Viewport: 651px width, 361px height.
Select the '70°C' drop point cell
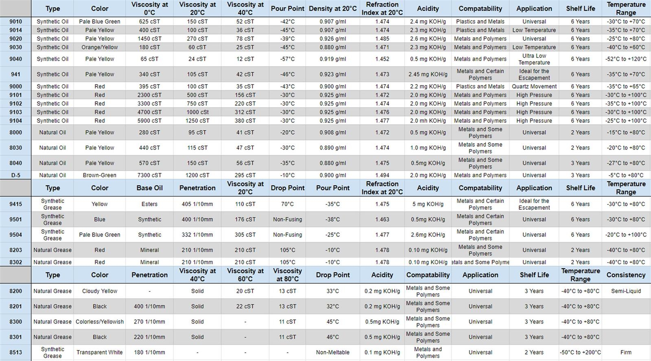pos(287,204)
